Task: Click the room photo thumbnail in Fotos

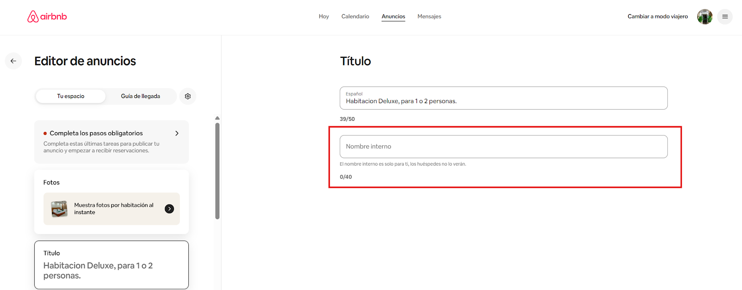Action: 59,209
